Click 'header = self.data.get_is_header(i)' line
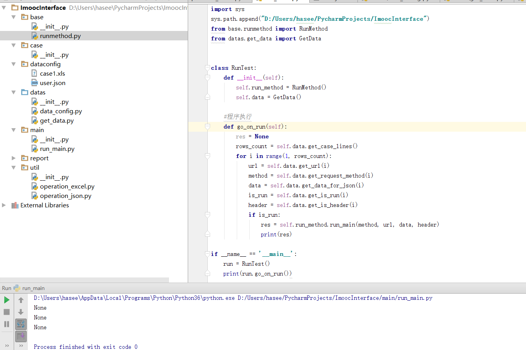Viewport: 526px width, 350px height. point(303,205)
